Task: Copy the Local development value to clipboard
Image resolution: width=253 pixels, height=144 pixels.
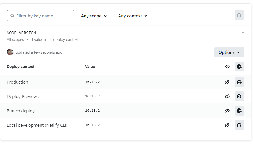Action: pos(239,125)
